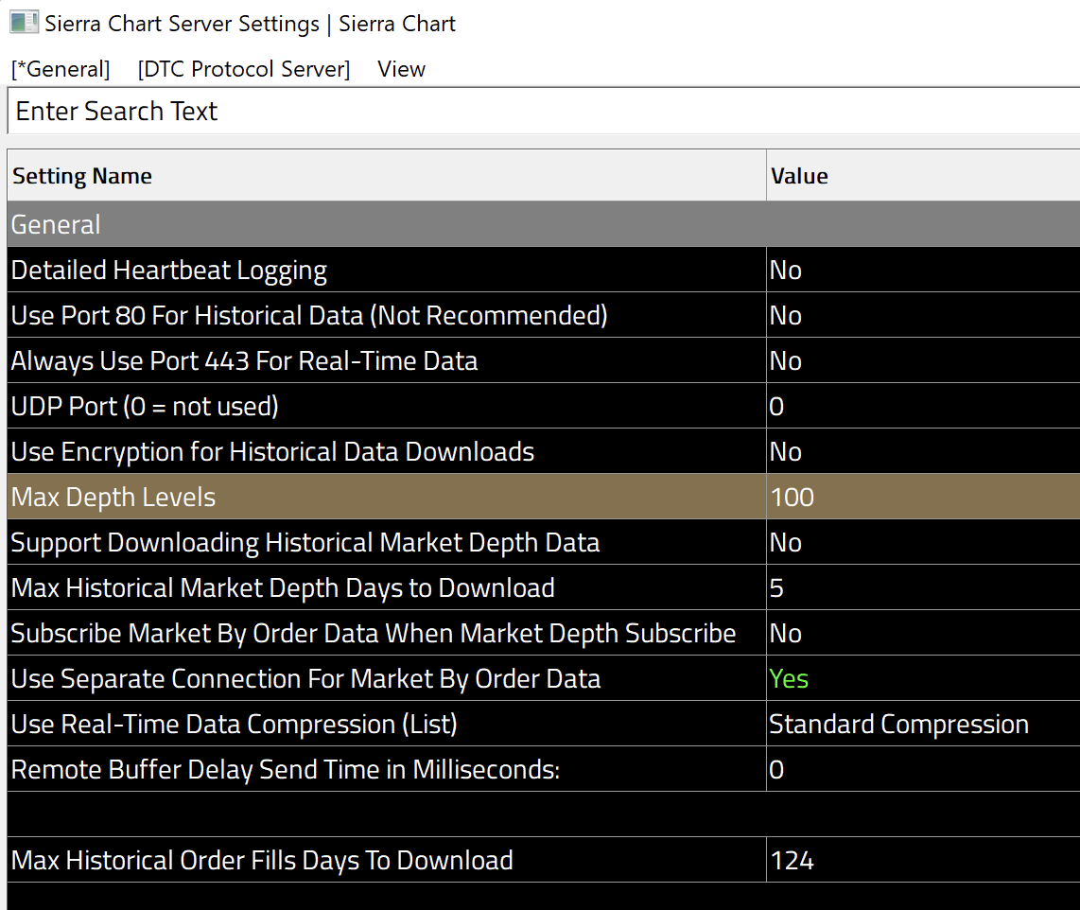
Task: Toggle Always Use Port 443 value
Action: 786,361
